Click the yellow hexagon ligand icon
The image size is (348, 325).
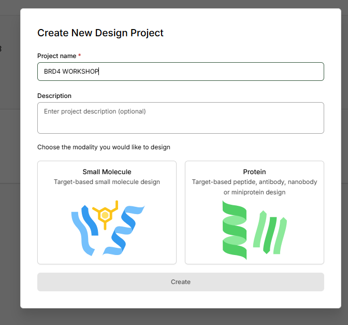tap(105, 215)
